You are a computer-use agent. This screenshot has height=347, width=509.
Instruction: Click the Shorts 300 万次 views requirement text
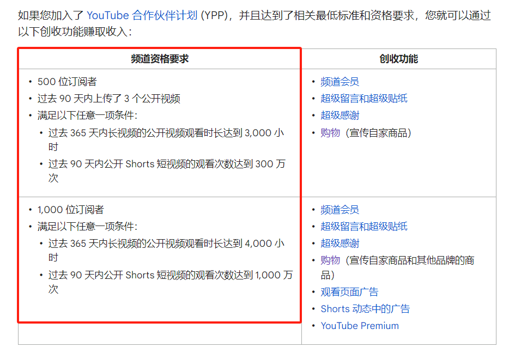[166, 164]
